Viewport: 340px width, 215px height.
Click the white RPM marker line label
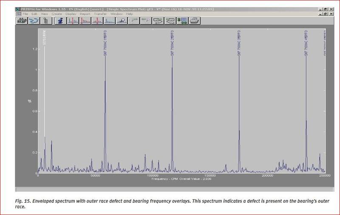[x=44, y=37]
